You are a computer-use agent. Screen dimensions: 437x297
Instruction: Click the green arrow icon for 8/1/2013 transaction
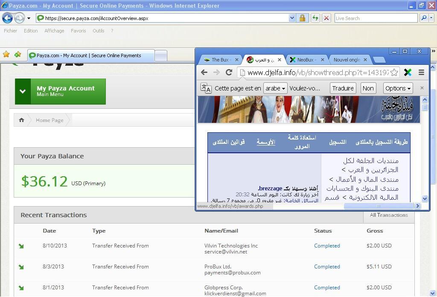point(21,288)
